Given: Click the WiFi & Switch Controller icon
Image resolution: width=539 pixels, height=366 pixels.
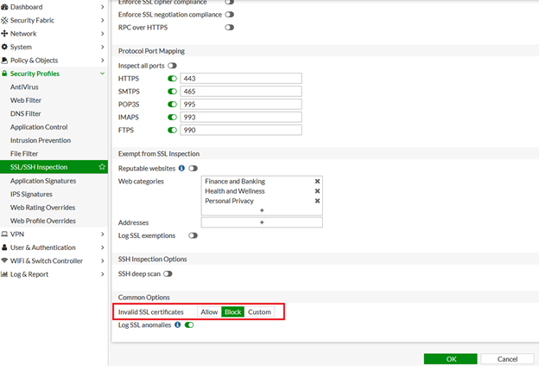Looking at the screenshot, I should coord(4,260).
